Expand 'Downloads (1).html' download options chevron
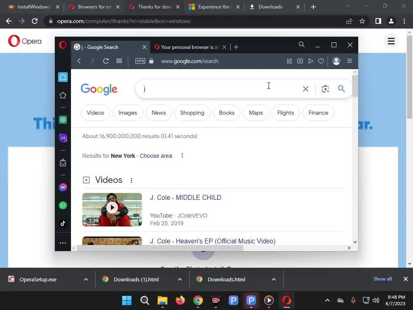413x310 pixels. [180, 279]
